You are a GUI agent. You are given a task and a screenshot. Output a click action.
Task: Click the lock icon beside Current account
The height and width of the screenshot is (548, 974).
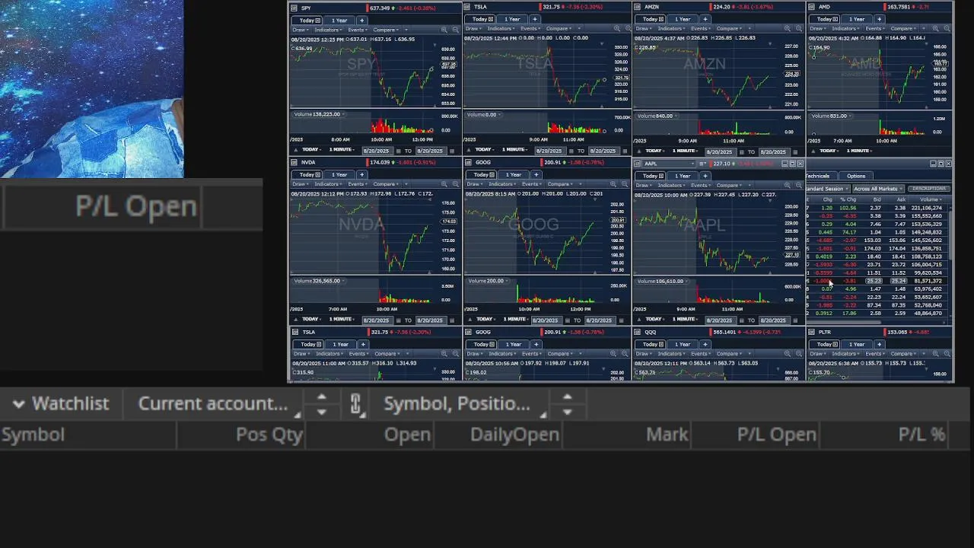coord(355,404)
